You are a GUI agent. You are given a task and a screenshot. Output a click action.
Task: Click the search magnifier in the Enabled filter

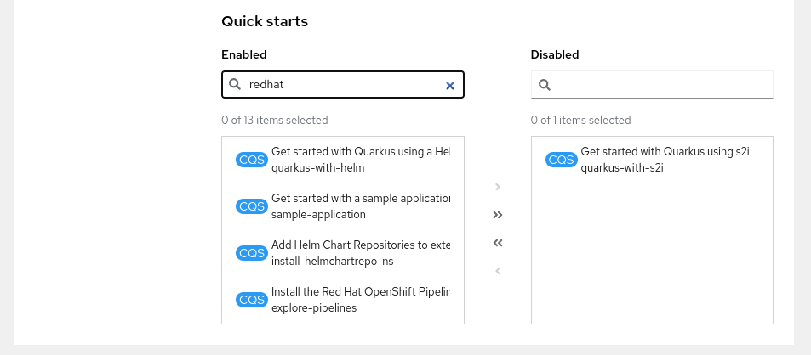(235, 85)
